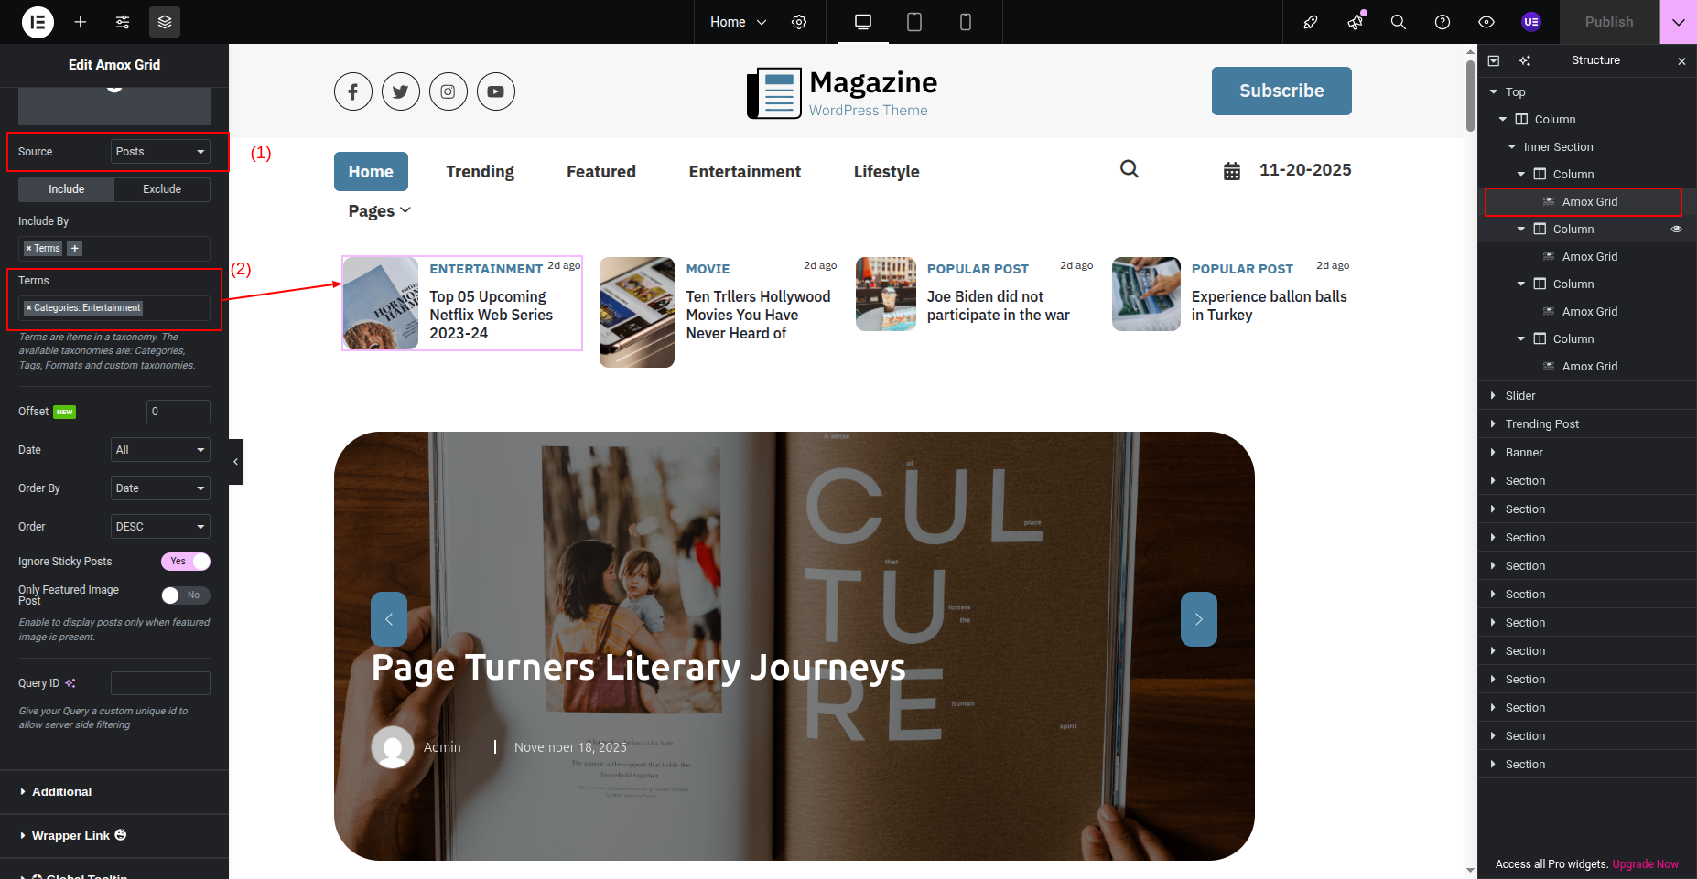This screenshot has width=1697, height=879.
Task: Open Site Settings sliders icon
Action: [x=123, y=22]
